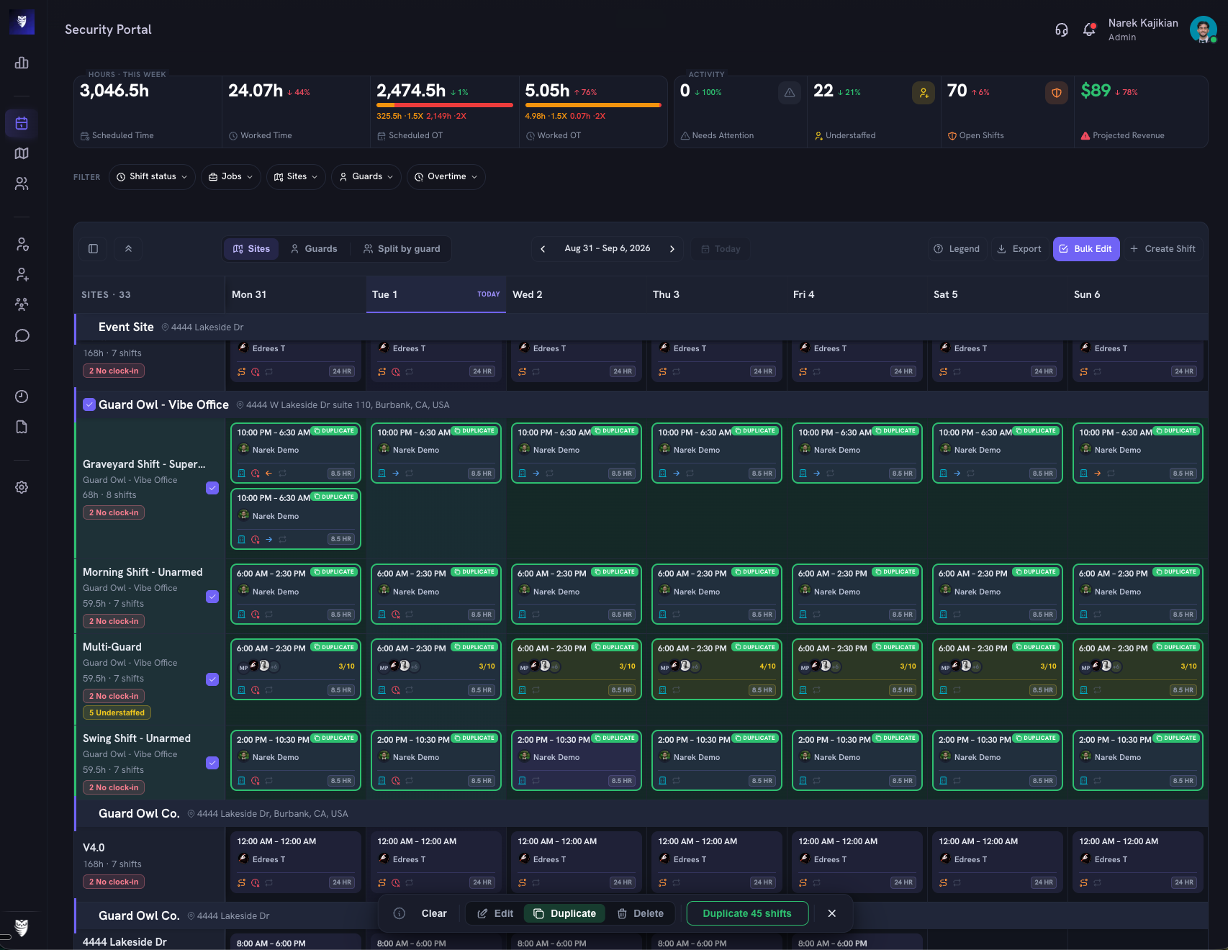Image resolution: width=1228 pixels, height=950 pixels.
Task: Click the info icon in bulk action bar
Action: point(399,913)
